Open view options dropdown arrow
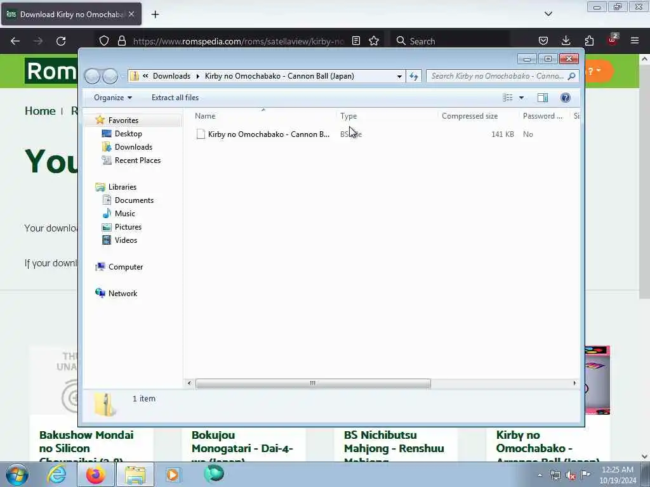 click(x=522, y=98)
